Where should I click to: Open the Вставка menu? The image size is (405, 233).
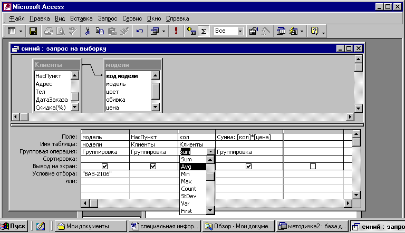coord(81,18)
